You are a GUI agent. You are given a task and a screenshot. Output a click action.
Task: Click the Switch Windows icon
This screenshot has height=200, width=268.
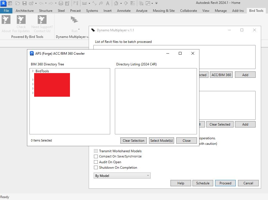point(148,3)
